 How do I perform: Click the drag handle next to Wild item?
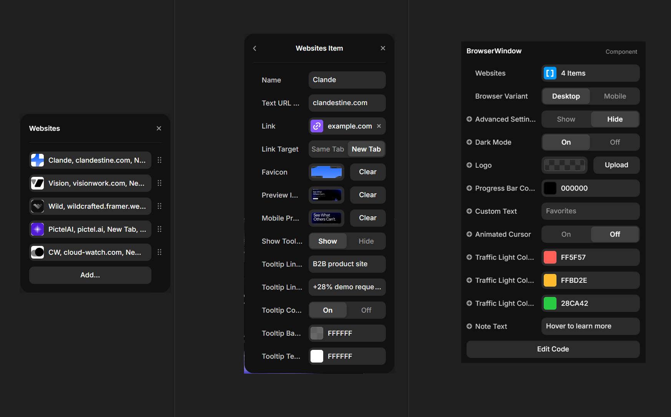159,206
